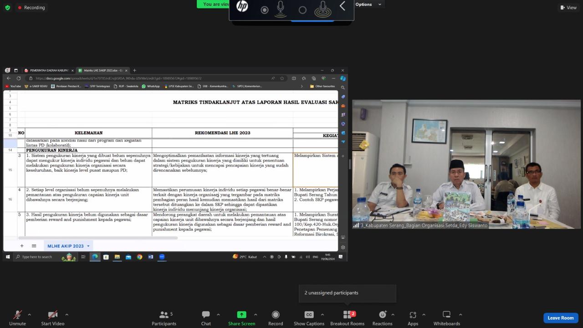The image size is (583, 328).
Task: Expand video options arrow next to Start Video
Action: (66, 314)
